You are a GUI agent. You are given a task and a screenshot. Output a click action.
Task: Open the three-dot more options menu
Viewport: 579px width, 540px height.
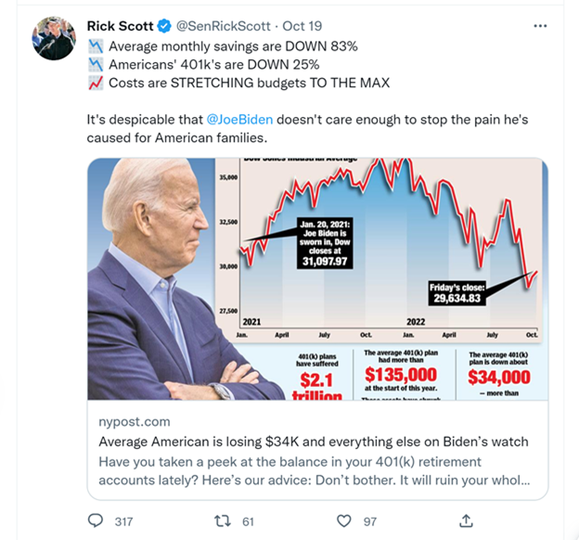pos(540,25)
